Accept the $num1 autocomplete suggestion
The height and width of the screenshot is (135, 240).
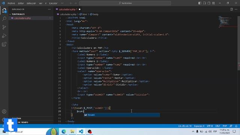[121, 115]
